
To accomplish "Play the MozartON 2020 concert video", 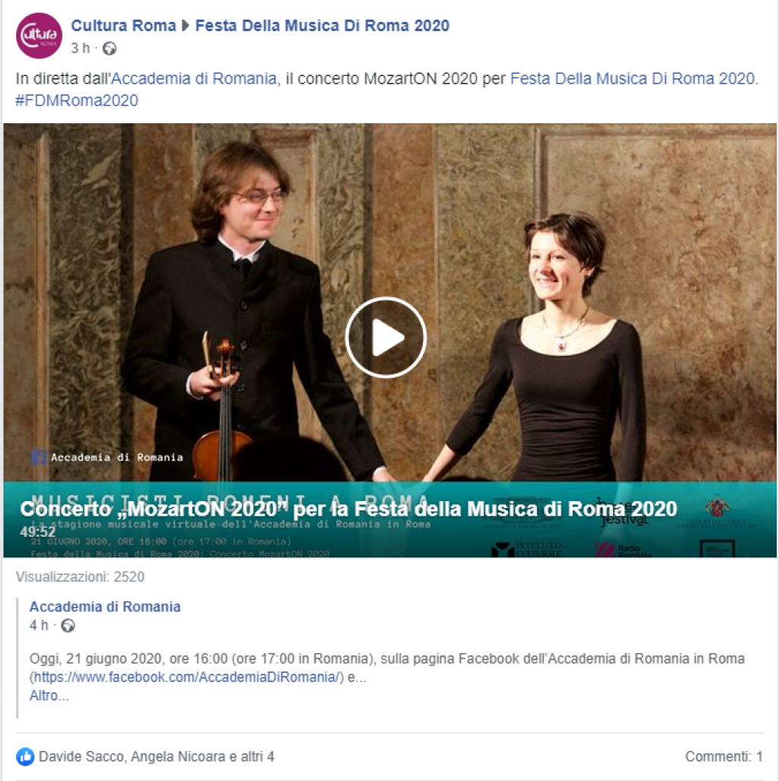I will 386,338.
